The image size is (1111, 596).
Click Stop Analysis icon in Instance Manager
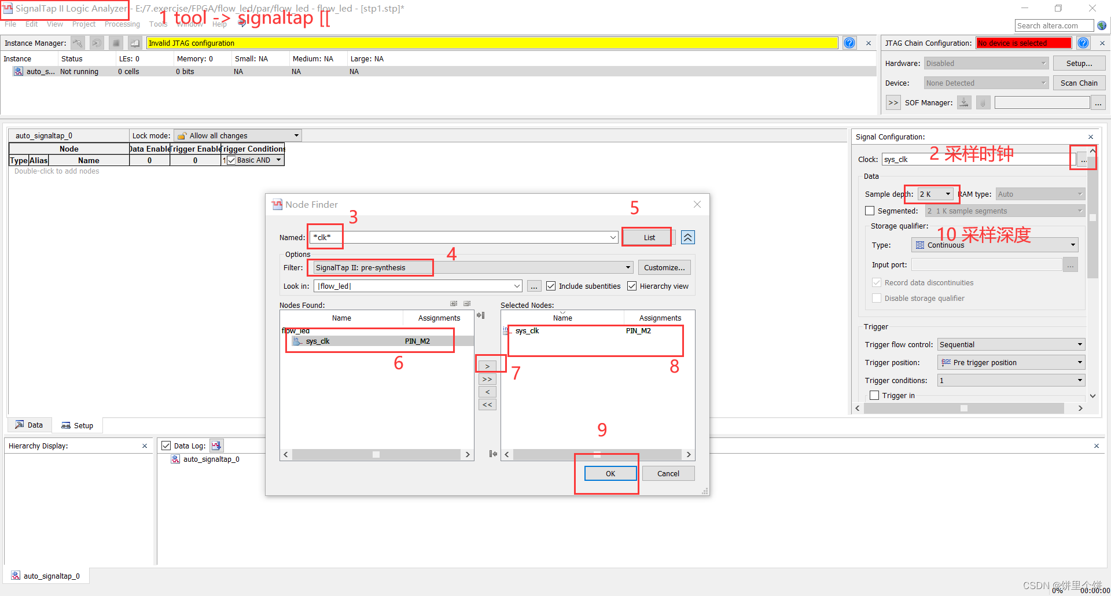[x=116, y=43]
